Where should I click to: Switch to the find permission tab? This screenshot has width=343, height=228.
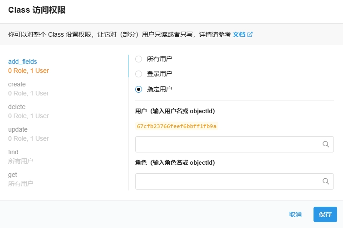13,152
